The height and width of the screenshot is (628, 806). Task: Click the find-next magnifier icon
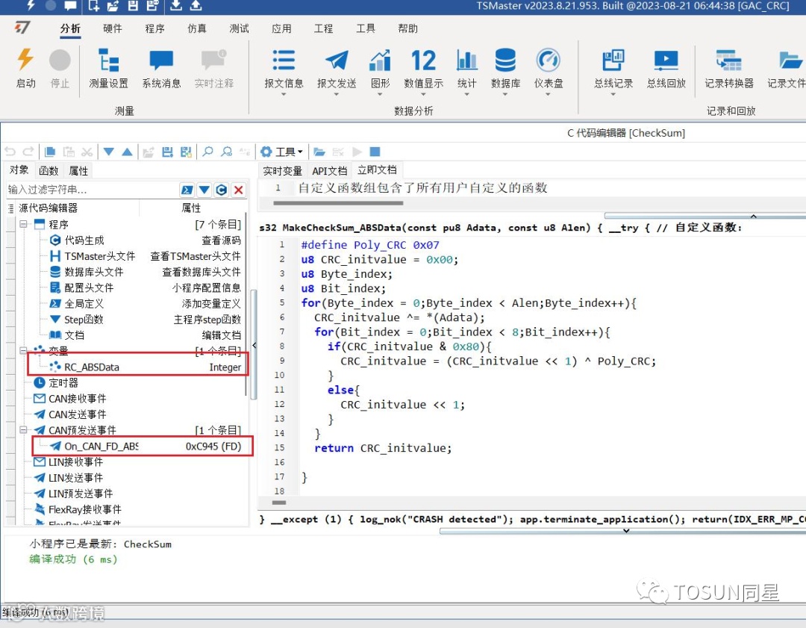226,152
